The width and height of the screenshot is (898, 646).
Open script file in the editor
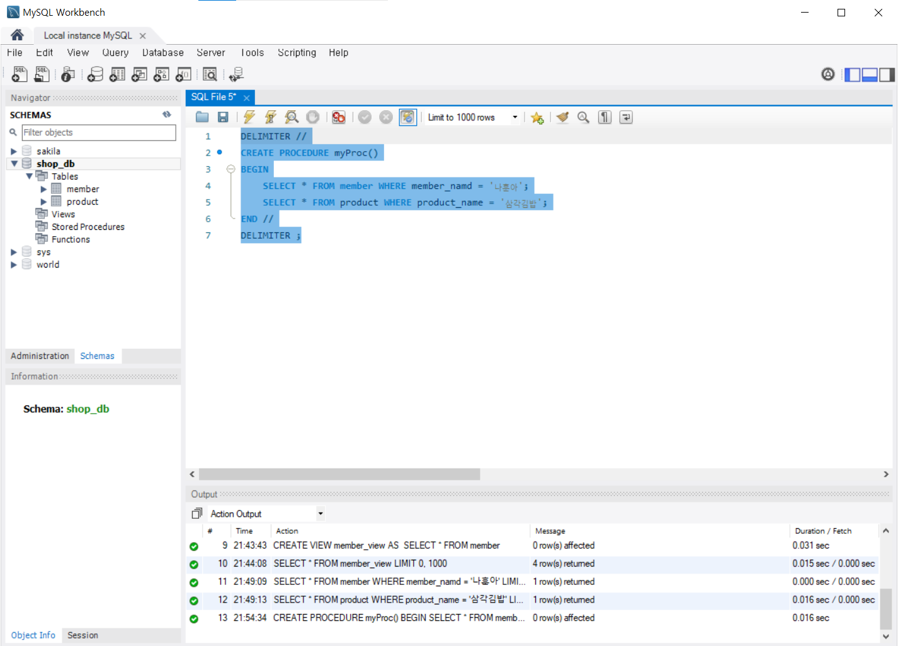(x=202, y=117)
